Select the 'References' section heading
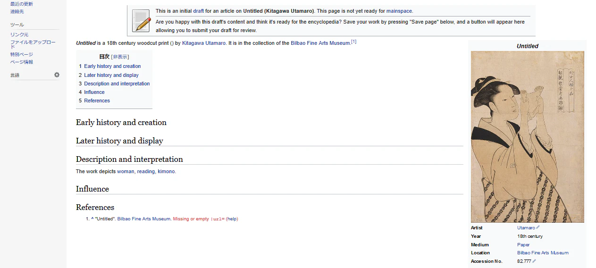This screenshot has height=268, width=596. 95,207
